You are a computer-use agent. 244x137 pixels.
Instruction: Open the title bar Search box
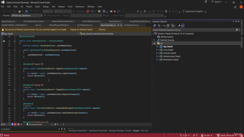pyautogui.click(x=217, y=2)
